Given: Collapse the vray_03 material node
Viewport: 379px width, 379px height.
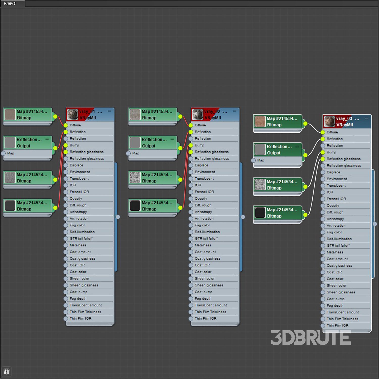Looking at the screenshot, I should pos(366,118).
